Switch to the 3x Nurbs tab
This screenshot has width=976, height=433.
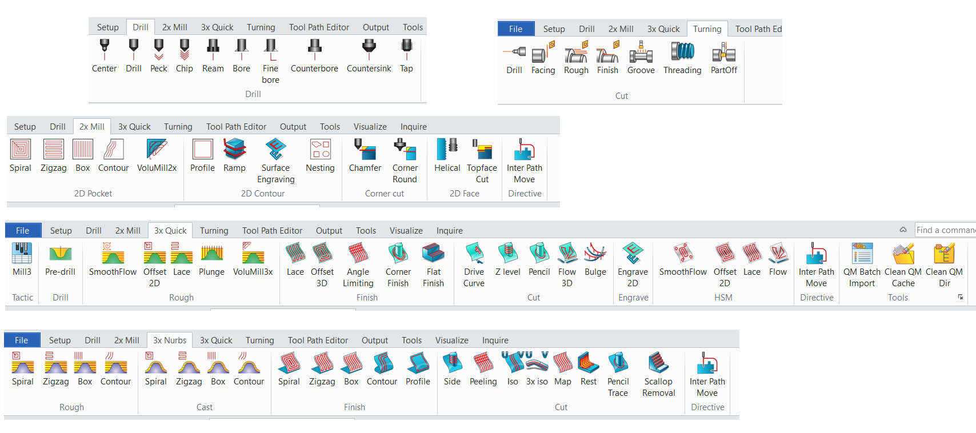coord(170,340)
